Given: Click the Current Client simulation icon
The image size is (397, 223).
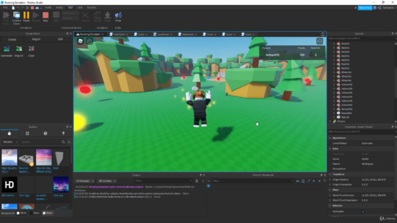Looking at the screenshot, I should pyautogui.click(x=17, y=18).
